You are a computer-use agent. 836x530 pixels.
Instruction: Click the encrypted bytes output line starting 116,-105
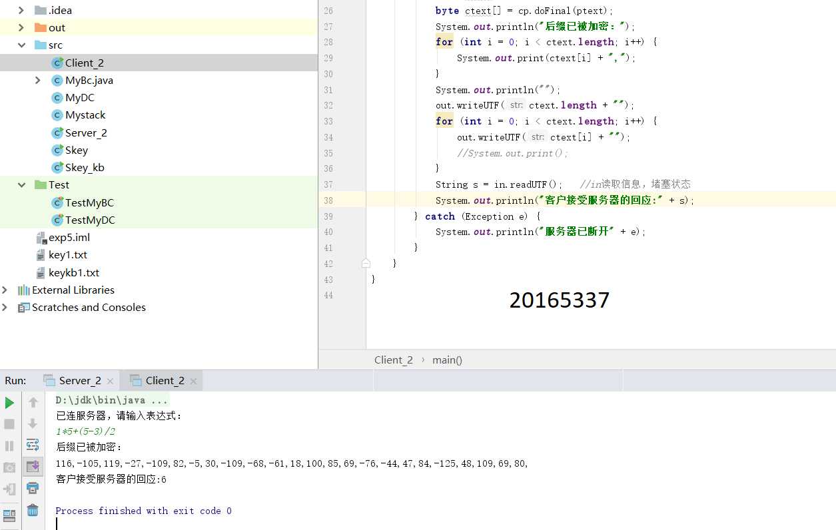pos(292,463)
